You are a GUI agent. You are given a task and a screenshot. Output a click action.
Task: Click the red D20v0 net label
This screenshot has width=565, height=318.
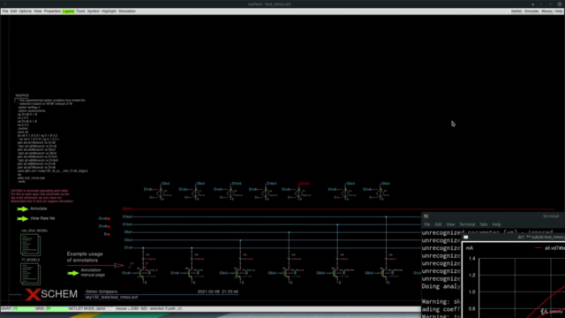coord(127,208)
